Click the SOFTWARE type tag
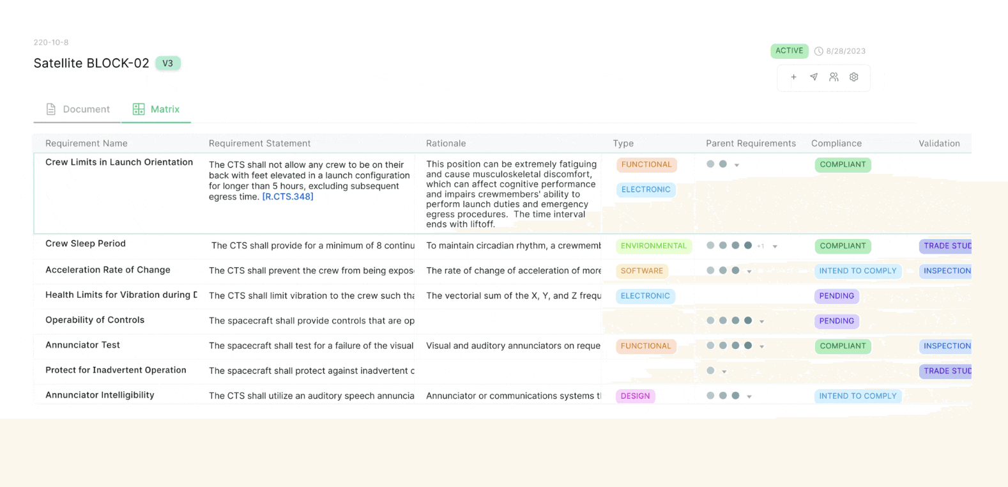The image size is (1008, 487). [642, 270]
